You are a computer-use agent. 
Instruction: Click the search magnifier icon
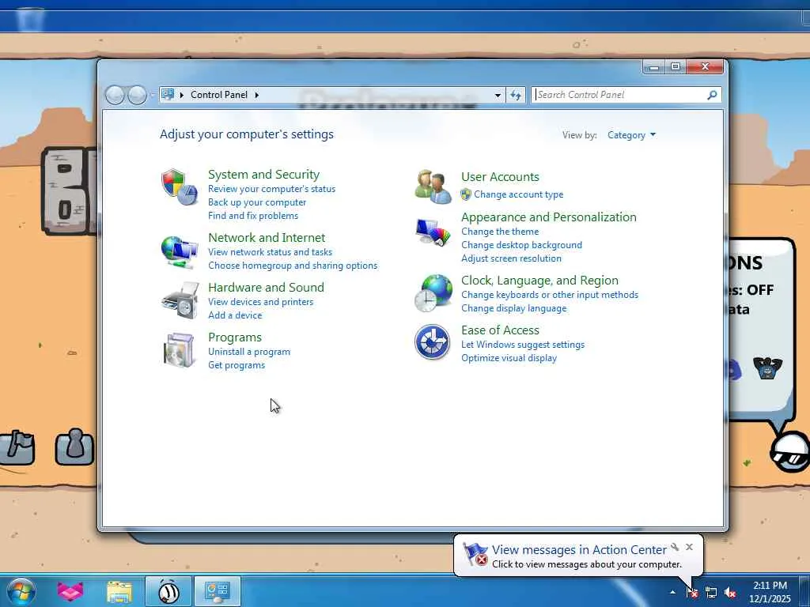[712, 95]
